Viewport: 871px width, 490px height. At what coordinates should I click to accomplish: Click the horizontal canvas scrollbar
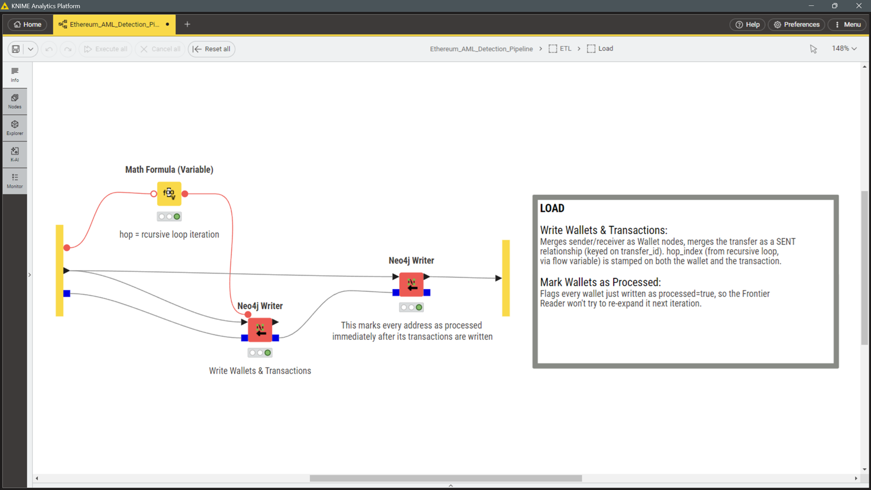tap(446, 478)
